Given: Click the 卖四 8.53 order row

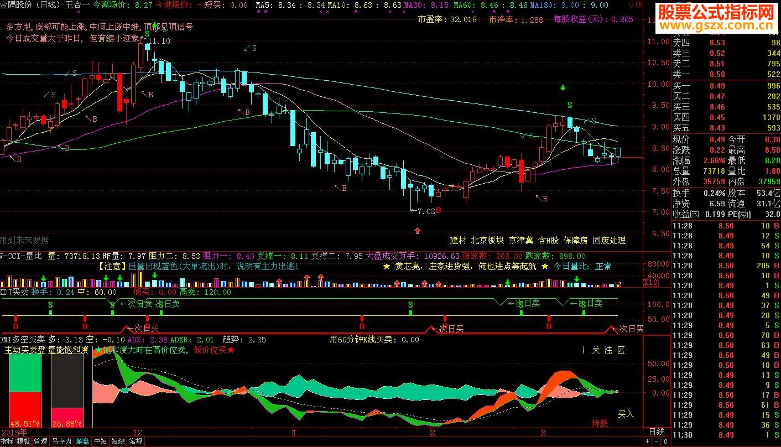Looking at the screenshot, I should (726, 43).
